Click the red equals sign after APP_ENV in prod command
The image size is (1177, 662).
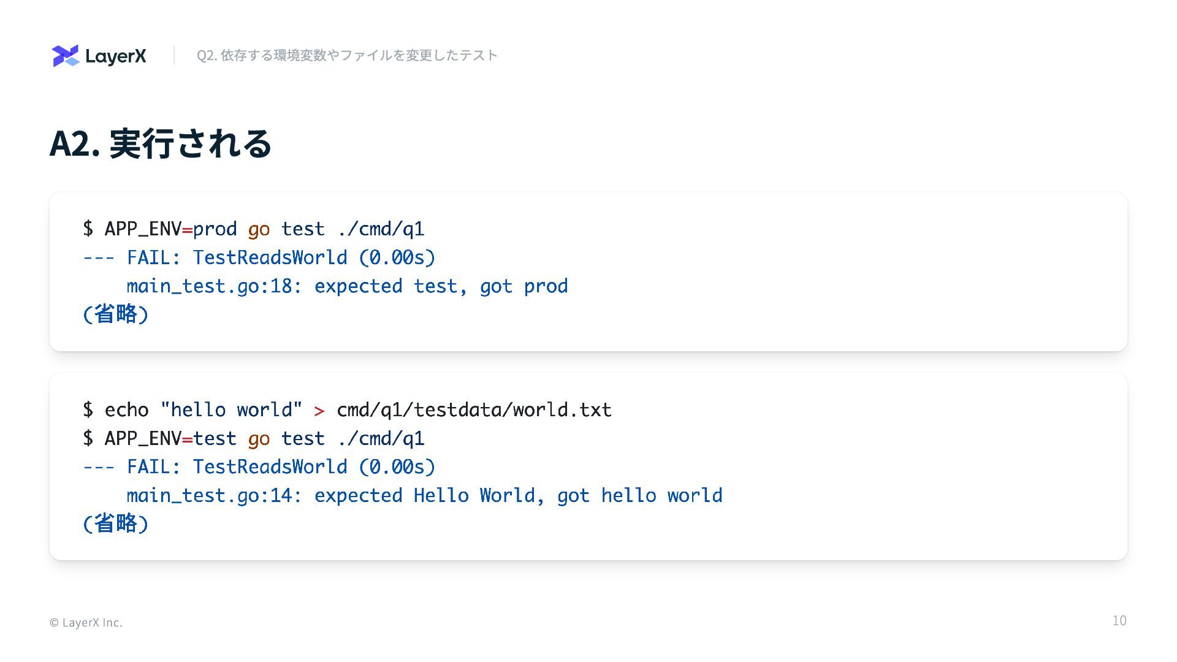click(x=187, y=230)
